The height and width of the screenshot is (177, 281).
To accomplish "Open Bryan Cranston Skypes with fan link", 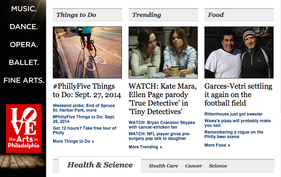I will [x=162, y=125].
